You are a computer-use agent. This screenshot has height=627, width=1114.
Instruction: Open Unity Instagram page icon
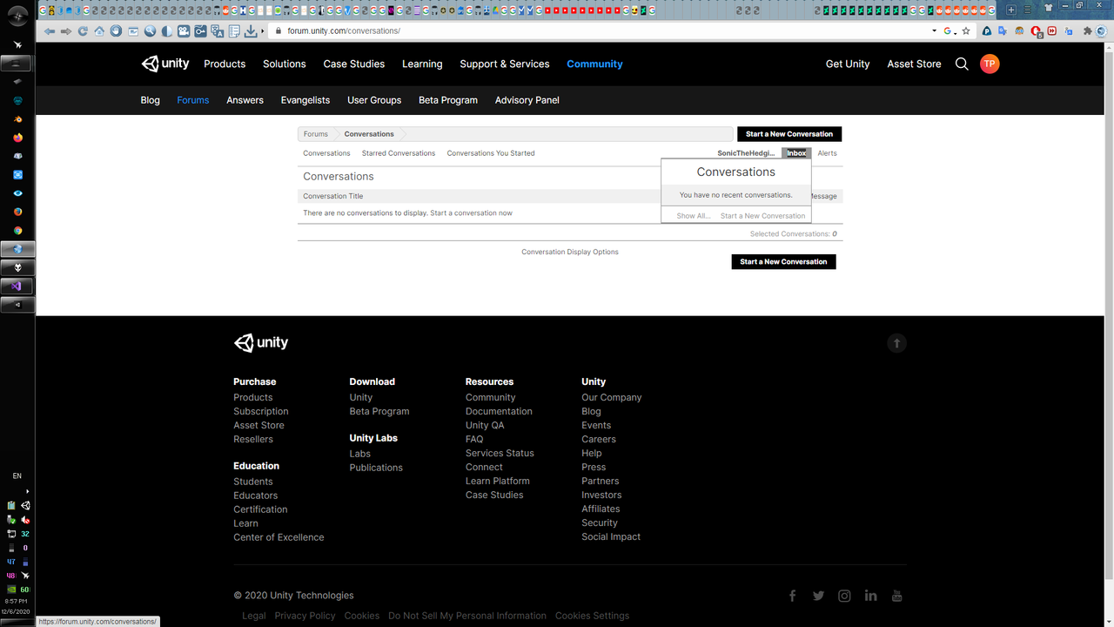tap(844, 596)
